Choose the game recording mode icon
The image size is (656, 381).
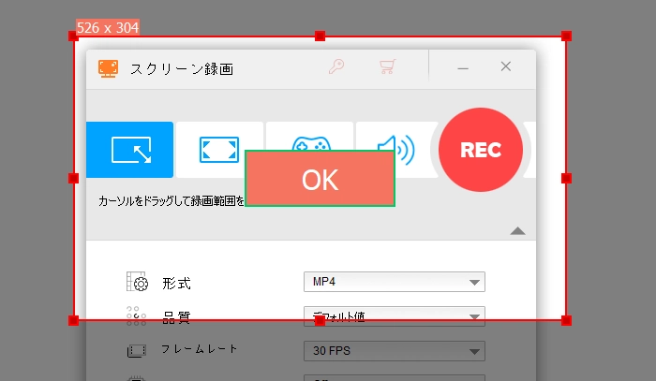click(x=309, y=143)
